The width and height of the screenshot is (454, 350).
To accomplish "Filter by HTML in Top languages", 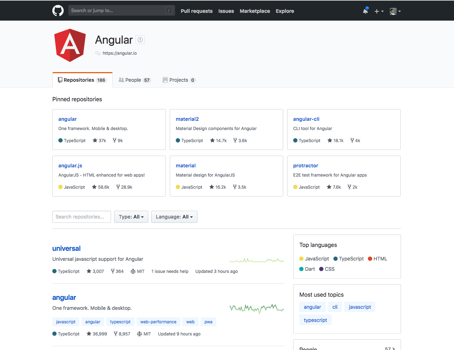I will [x=378, y=259].
